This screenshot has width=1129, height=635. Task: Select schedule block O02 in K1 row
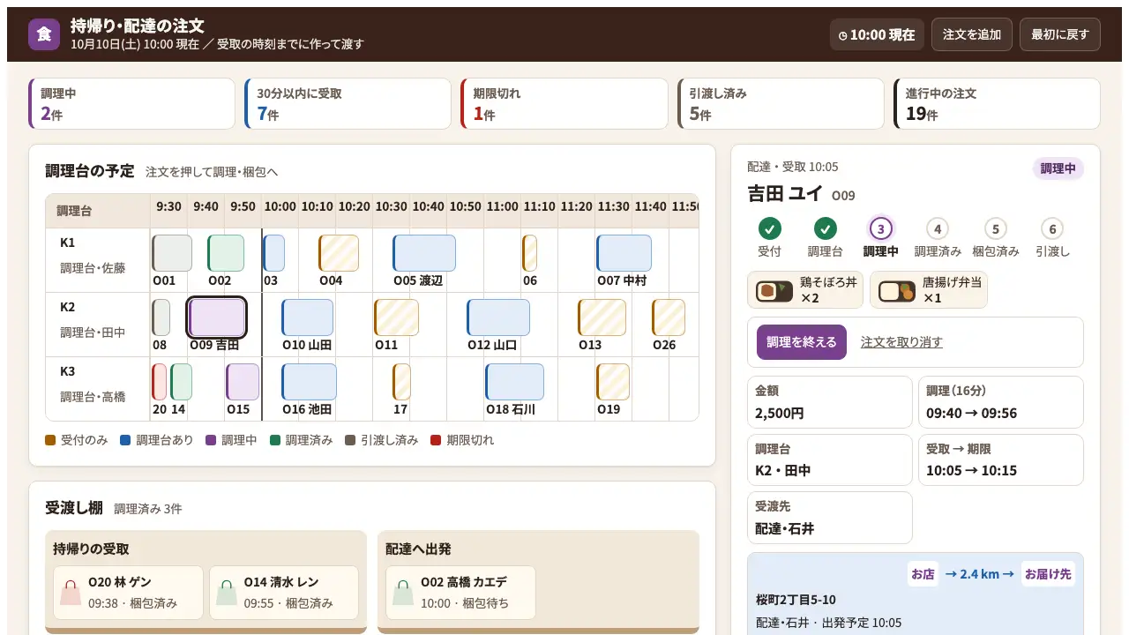[226, 253]
